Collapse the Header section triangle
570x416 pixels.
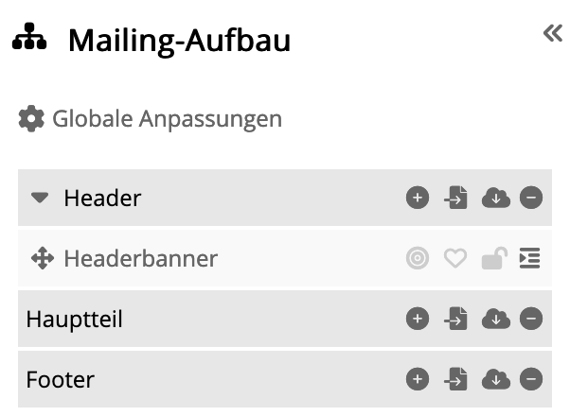coord(40,198)
